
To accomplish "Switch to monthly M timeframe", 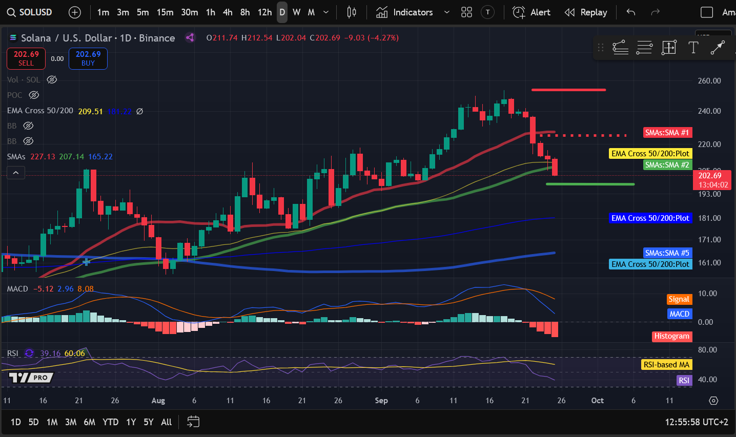I will 311,12.
